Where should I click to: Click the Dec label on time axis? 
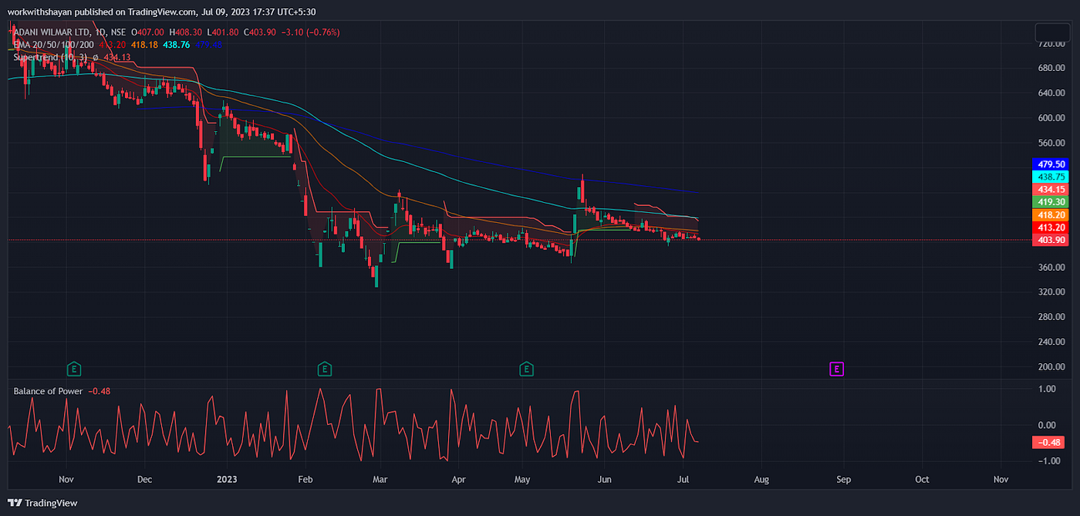145,480
